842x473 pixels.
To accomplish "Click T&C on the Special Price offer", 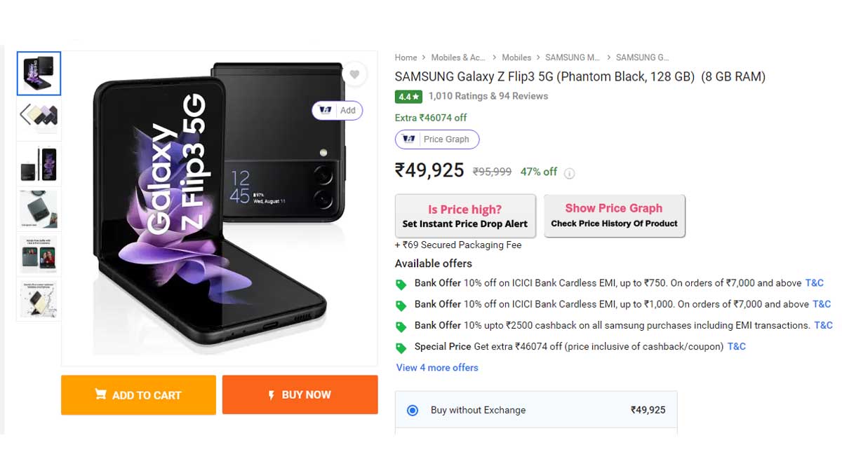I will (x=736, y=346).
